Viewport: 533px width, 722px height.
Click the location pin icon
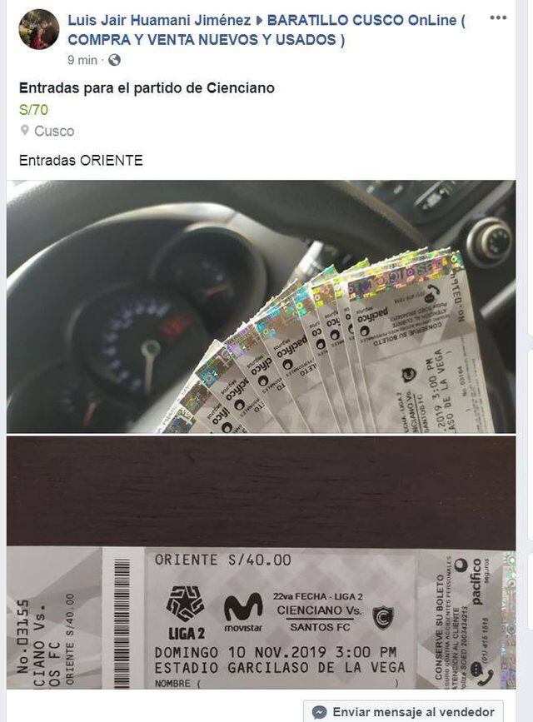click(x=25, y=130)
